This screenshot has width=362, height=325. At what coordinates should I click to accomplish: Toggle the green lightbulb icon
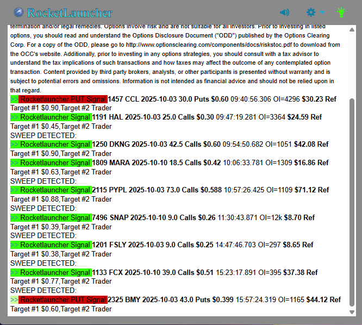[341, 11]
